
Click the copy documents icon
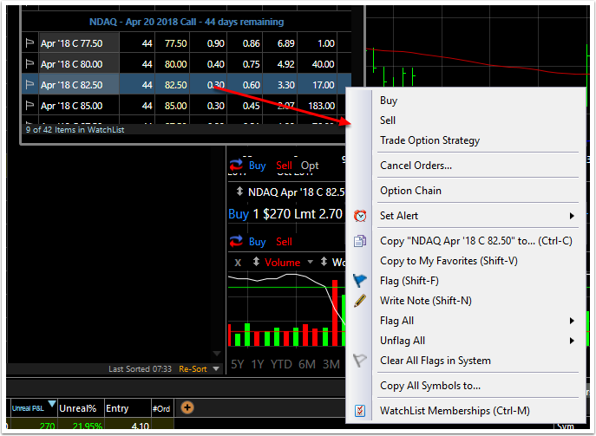point(360,241)
